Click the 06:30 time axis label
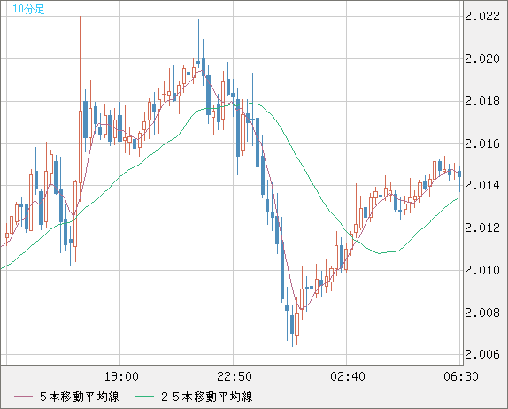The width and height of the screenshot is (508, 409). point(461,376)
